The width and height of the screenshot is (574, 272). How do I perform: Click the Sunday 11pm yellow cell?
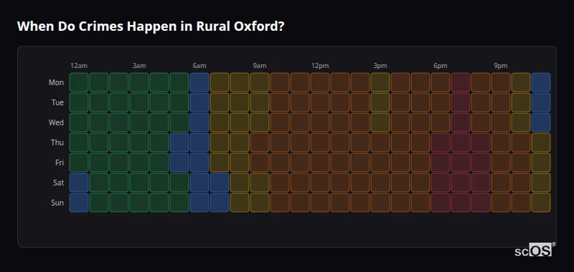(541, 203)
